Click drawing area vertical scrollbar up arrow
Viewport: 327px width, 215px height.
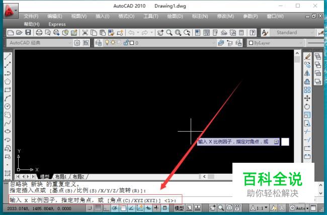[297, 53]
